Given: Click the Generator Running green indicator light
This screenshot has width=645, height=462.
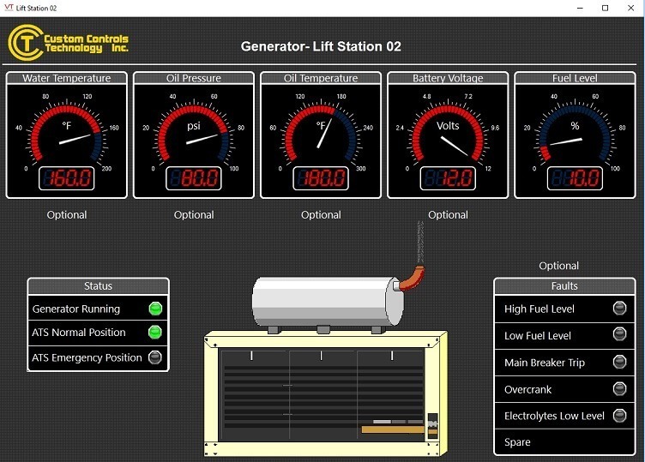Looking at the screenshot, I should (x=155, y=309).
